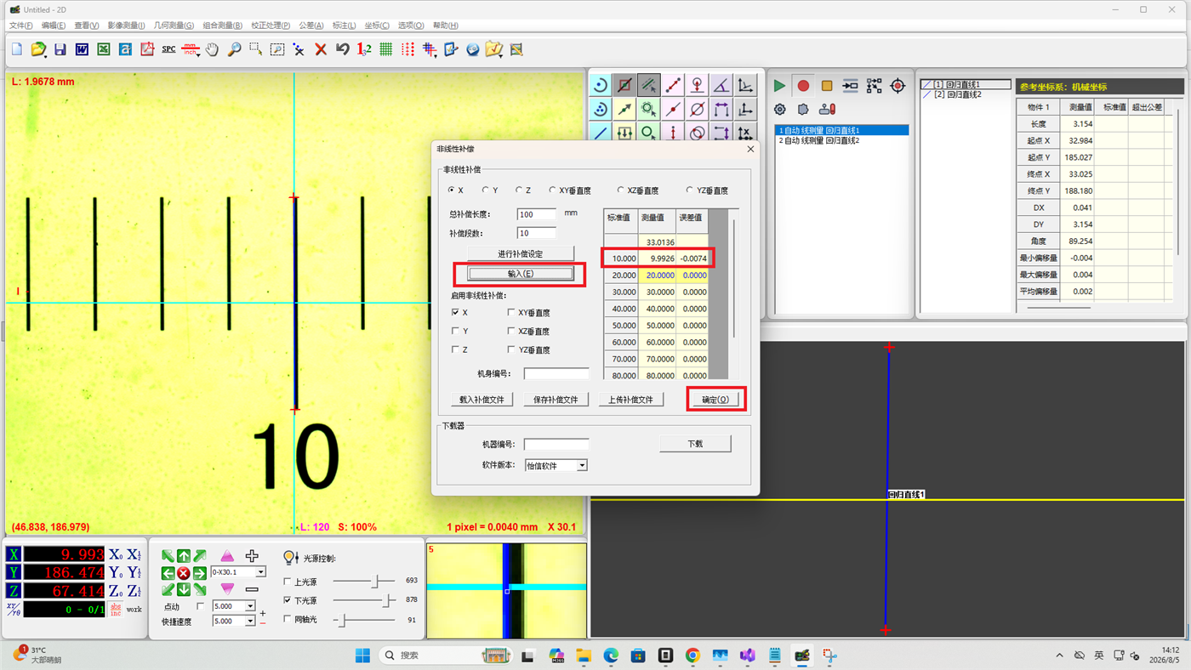1191x670 pixels.
Task: Click the green play program button
Action: click(x=779, y=86)
